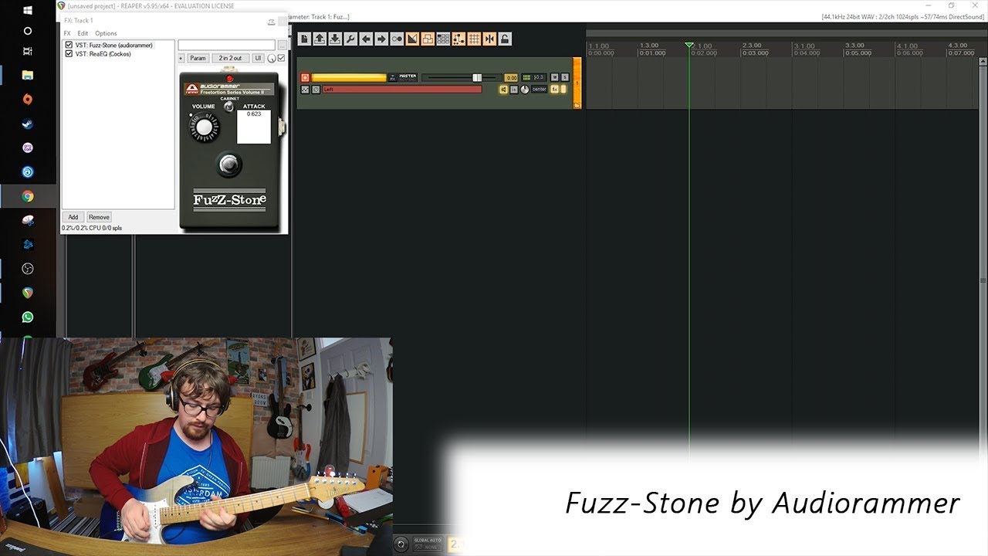Open Chrome from the taskbar
The width and height of the screenshot is (988, 556).
coord(28,196)
